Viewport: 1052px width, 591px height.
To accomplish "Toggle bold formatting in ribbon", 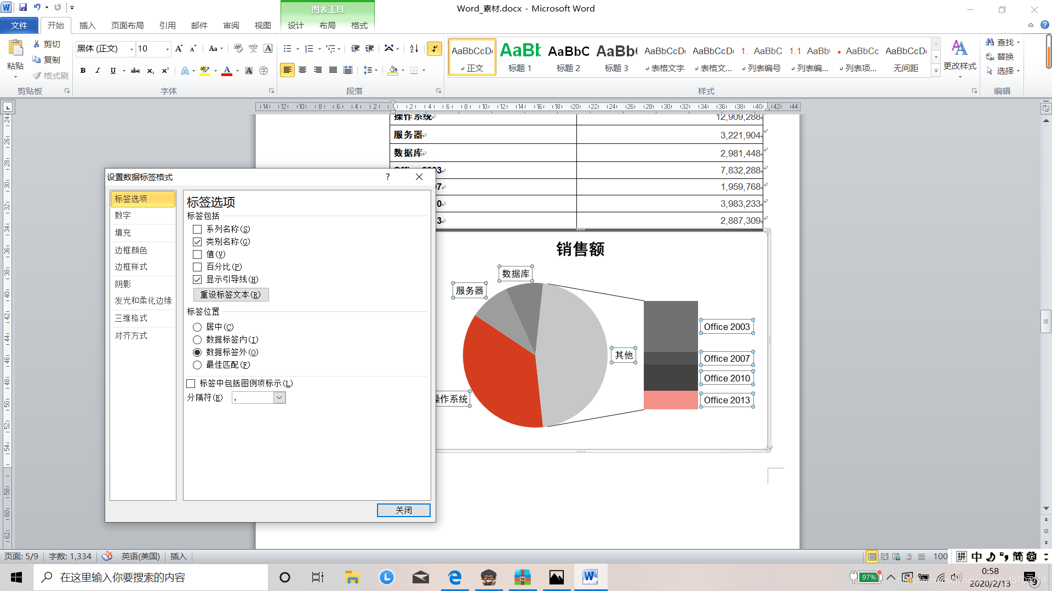I will coord(83,71).
